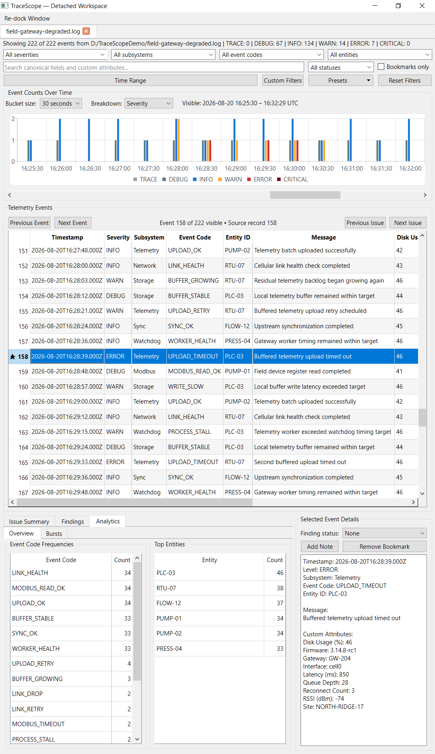Viewport: 435px width, 754px height.
Task: Jump to Previous Issue
Action: pos(365,223)
